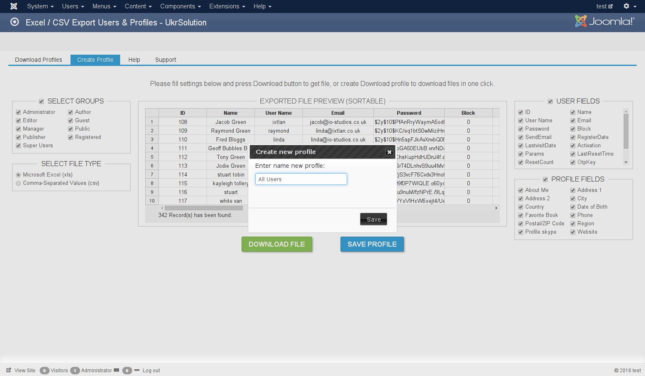Viewport: 645px width, 376px height.
Task: Uncheck the Password user field
Action: [521, 129]
